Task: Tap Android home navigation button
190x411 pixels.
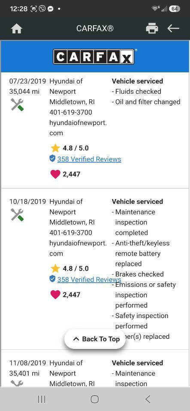Action: pyautogui.click(x=95, y=399)
